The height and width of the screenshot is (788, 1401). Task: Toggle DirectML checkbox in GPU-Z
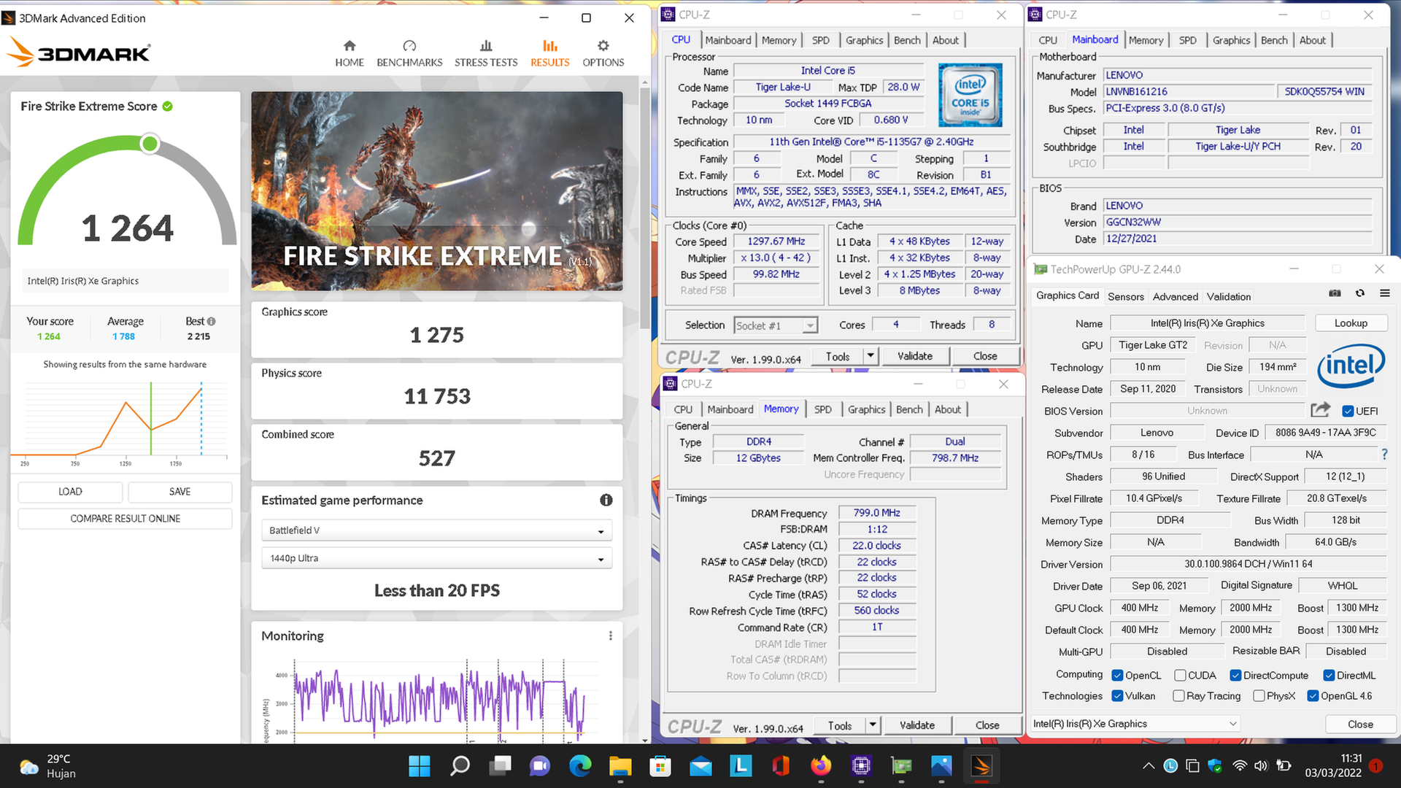click(x=1329, y=675)
